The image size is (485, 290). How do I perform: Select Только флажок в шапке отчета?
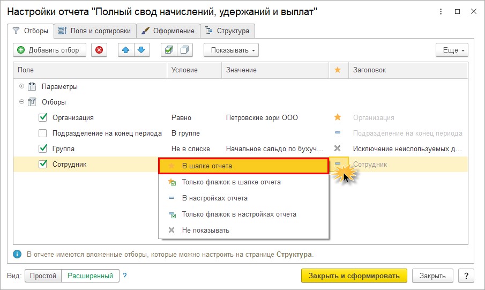click(x=243, y=182)
